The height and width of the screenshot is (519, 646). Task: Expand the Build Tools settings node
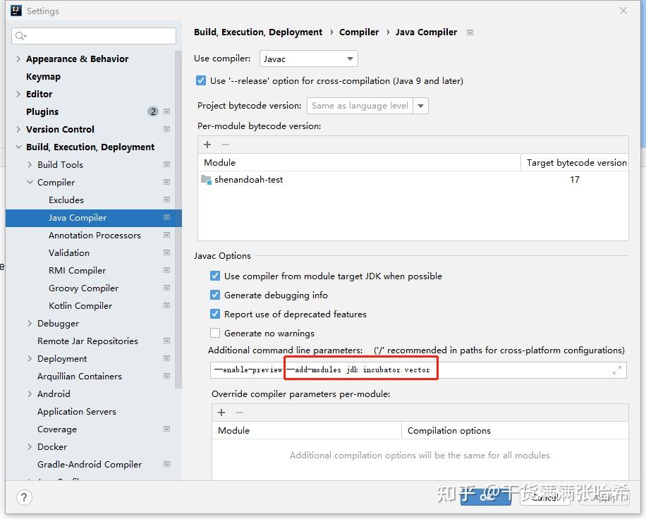(x=30, y=165)
